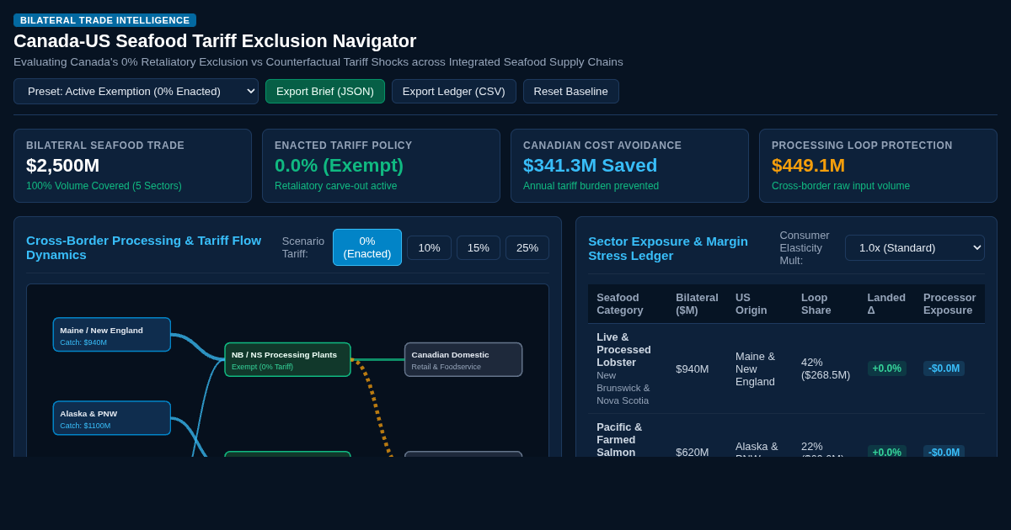Click the Canadian Domestic node
The height and width of the screenshot is (530, 1011).
[463, 359]
